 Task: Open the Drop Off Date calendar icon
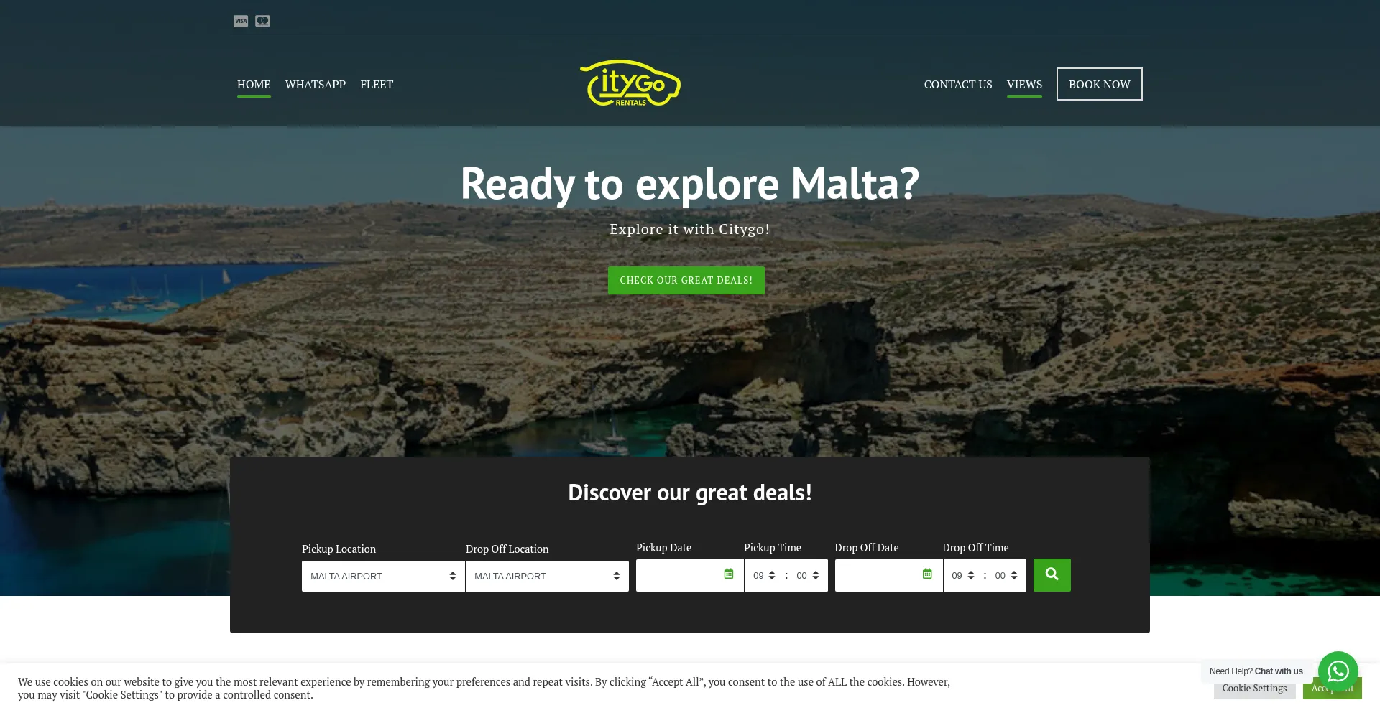(x=927, y=574)
